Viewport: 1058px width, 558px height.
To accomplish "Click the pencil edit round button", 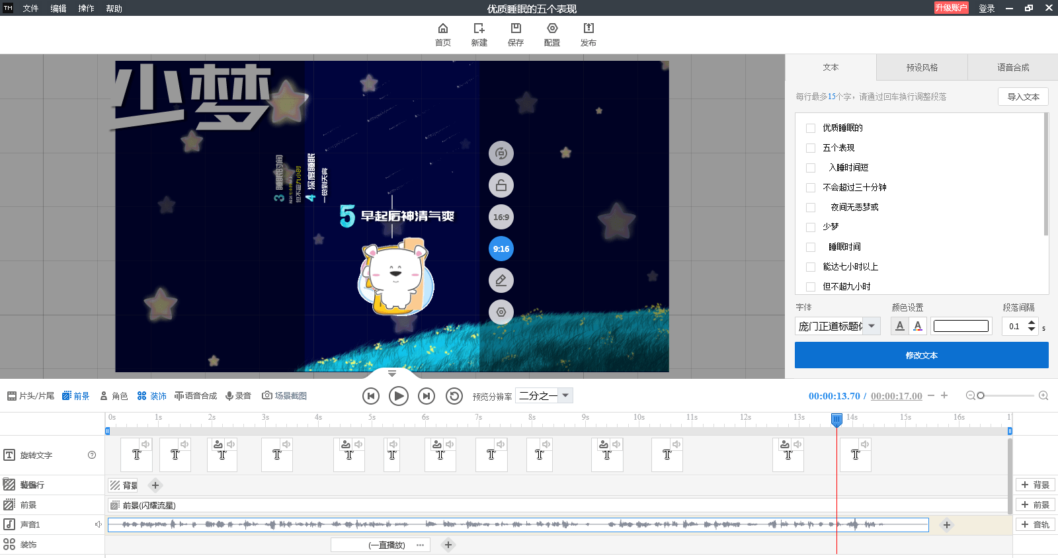I will click(x=501, y=280).
